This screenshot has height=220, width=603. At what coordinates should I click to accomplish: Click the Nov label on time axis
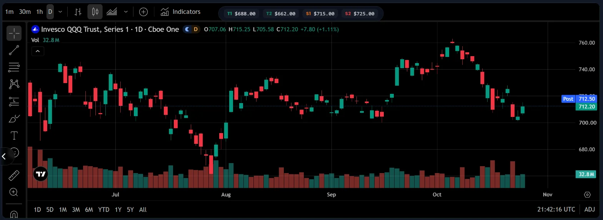[x=548, y=195]
